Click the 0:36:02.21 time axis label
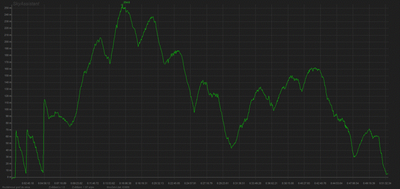 [x=271, y=183]
